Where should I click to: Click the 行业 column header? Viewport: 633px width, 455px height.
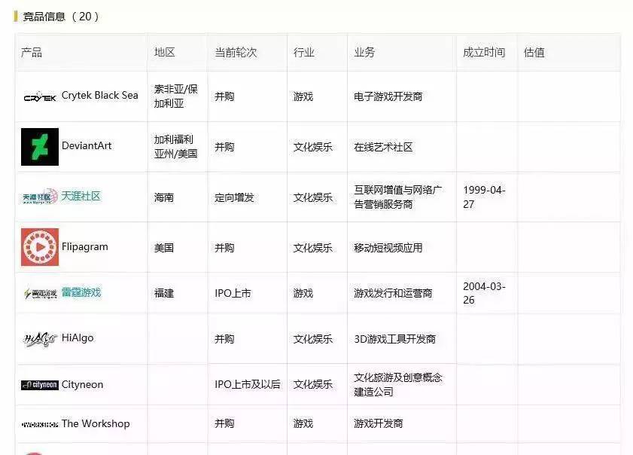point(303,52)
